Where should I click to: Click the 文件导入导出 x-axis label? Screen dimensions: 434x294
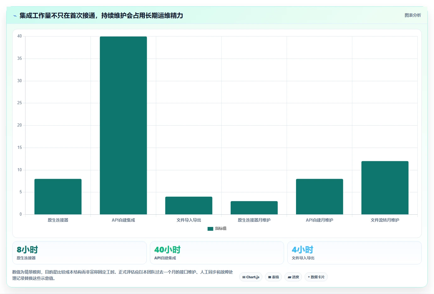click(189, 220)
